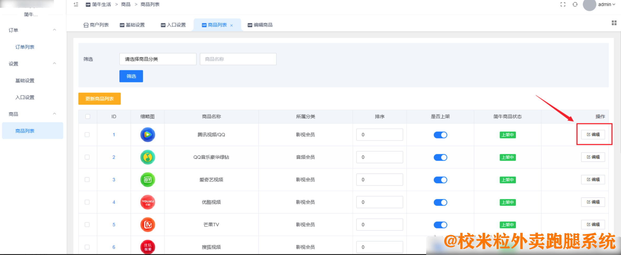Click the 爱奇艺 logo icon in row 3

pos(147,180)
